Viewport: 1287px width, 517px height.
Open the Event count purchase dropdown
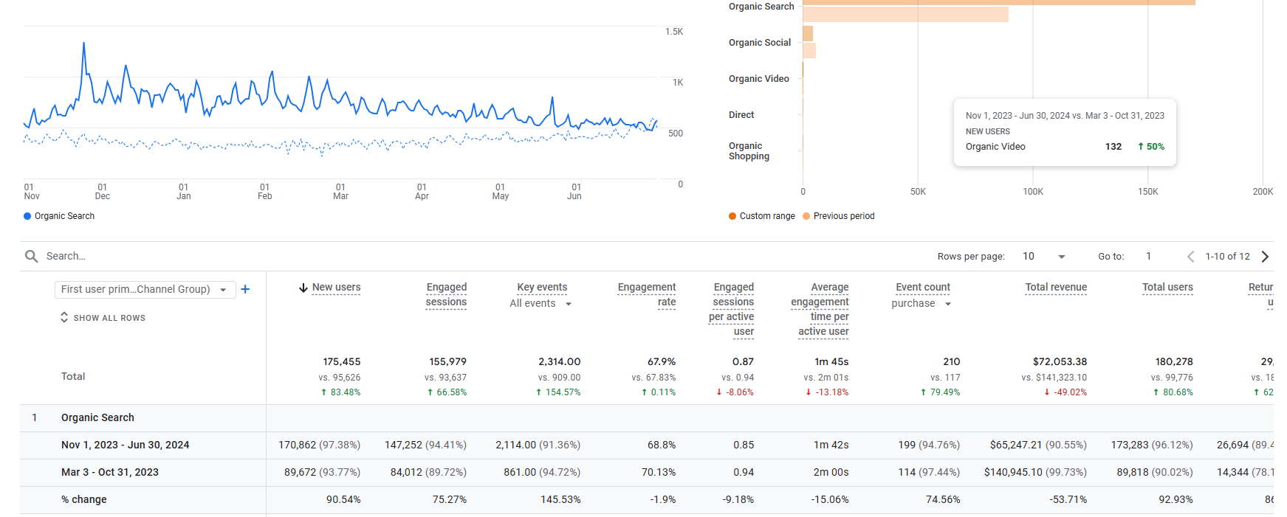point(948,304)
